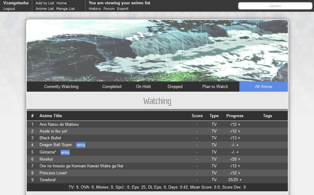
Task: Switch to Currently Watching tab
Action: pos(61,87)
